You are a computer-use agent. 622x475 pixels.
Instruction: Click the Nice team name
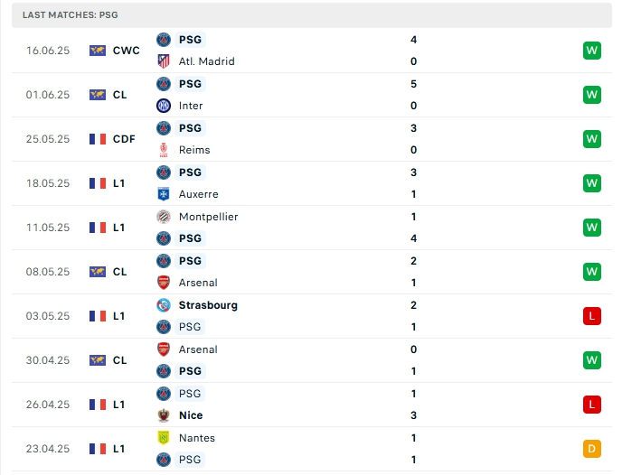tap(191, 415)
